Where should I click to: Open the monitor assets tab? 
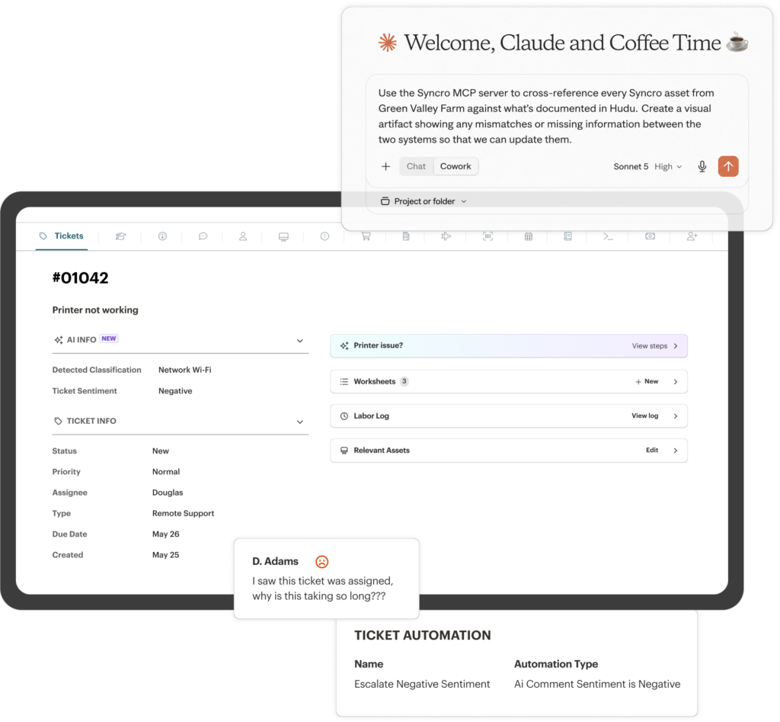[x=283, y=237]
